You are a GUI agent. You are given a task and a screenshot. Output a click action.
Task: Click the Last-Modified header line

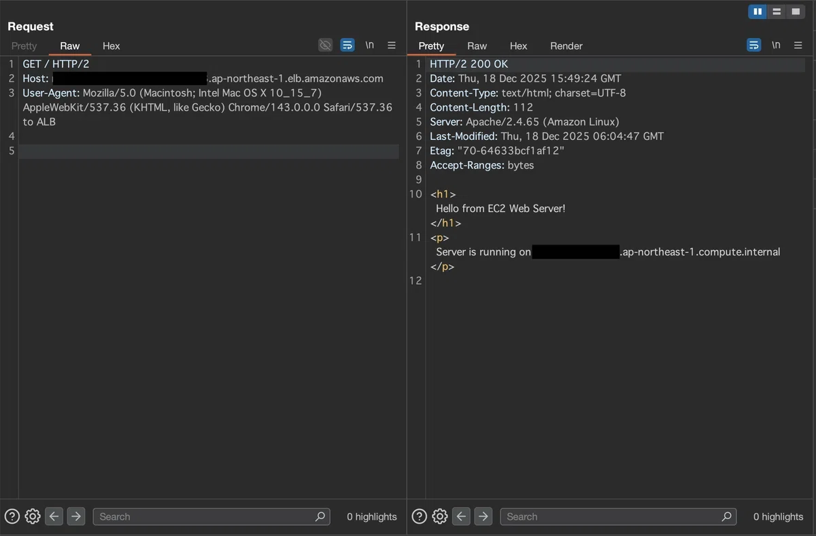click(547, 136)
